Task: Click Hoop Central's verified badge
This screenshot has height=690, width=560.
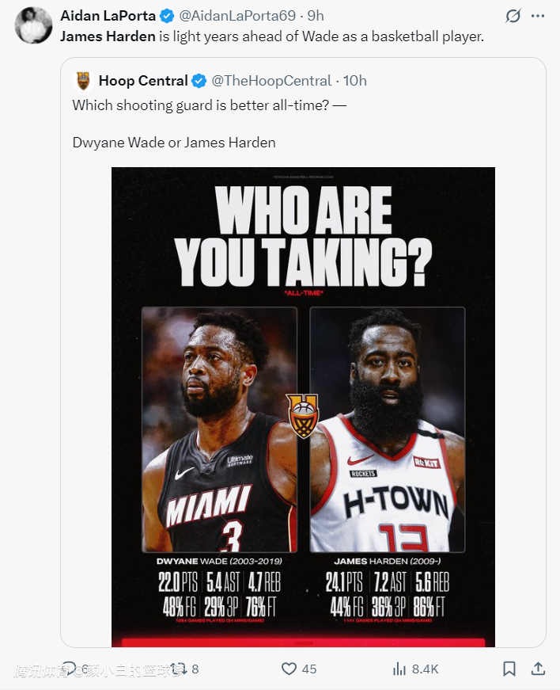Action: [200, 81]
